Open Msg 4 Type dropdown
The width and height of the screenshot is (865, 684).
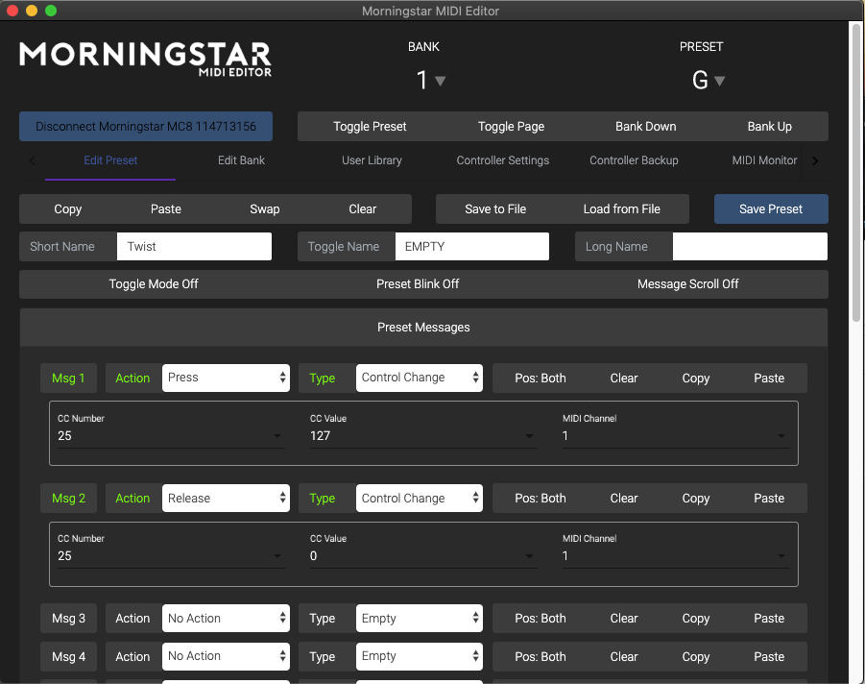coord(420,656)
